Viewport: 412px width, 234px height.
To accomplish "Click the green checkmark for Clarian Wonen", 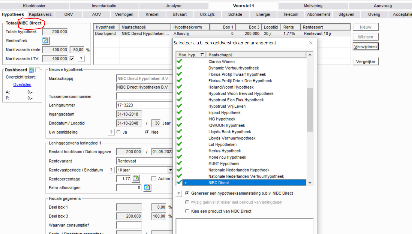I will [179, 61].
